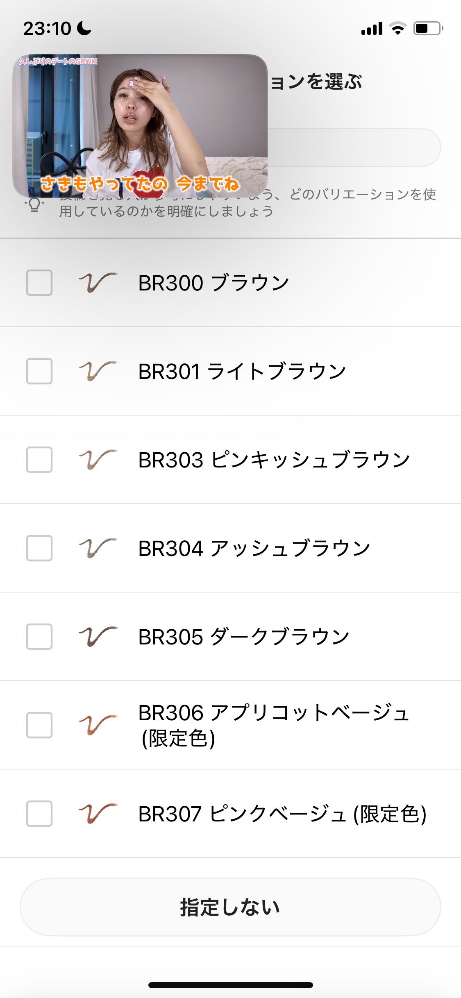The width and height of the screenshot is (461, 998).
Task: Tap the BR305 dark brown swatch icon
Action: click(x=98, y=637)
